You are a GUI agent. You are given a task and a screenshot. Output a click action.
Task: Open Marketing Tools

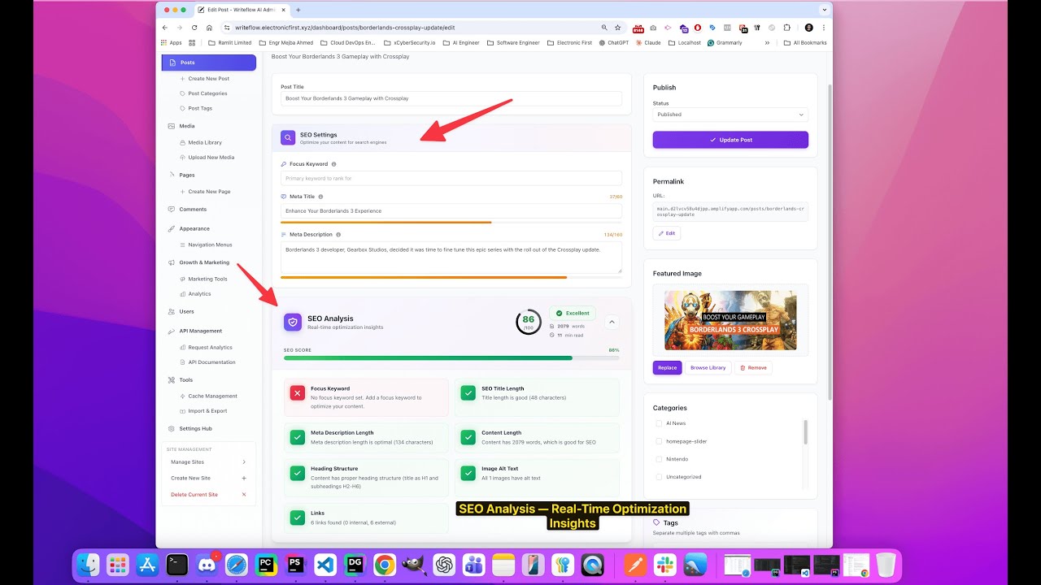click(207, 279)
